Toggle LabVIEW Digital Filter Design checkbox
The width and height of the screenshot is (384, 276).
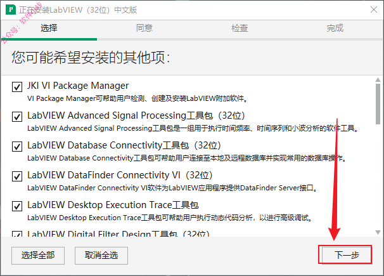17,233
